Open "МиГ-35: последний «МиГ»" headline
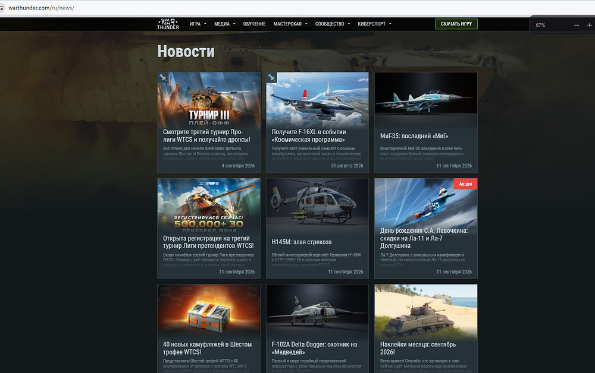This screenshot has height=373, width=595. 414,136
